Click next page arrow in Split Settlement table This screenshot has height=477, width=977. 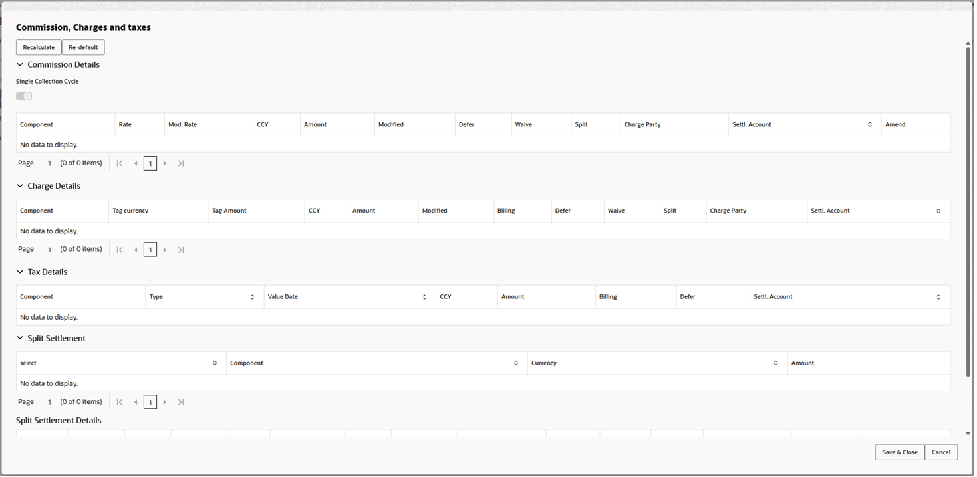[165, 401]
